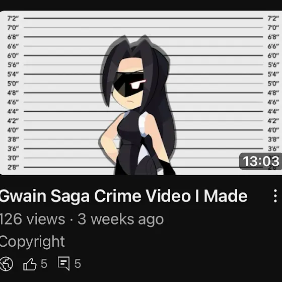
Task: Open the three-dot video options menu
Action: coord(275,196)
